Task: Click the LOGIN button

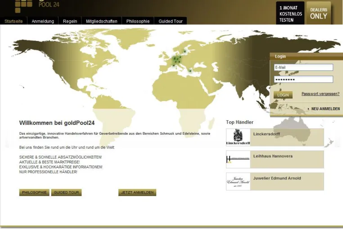Action: coord(283,95)
